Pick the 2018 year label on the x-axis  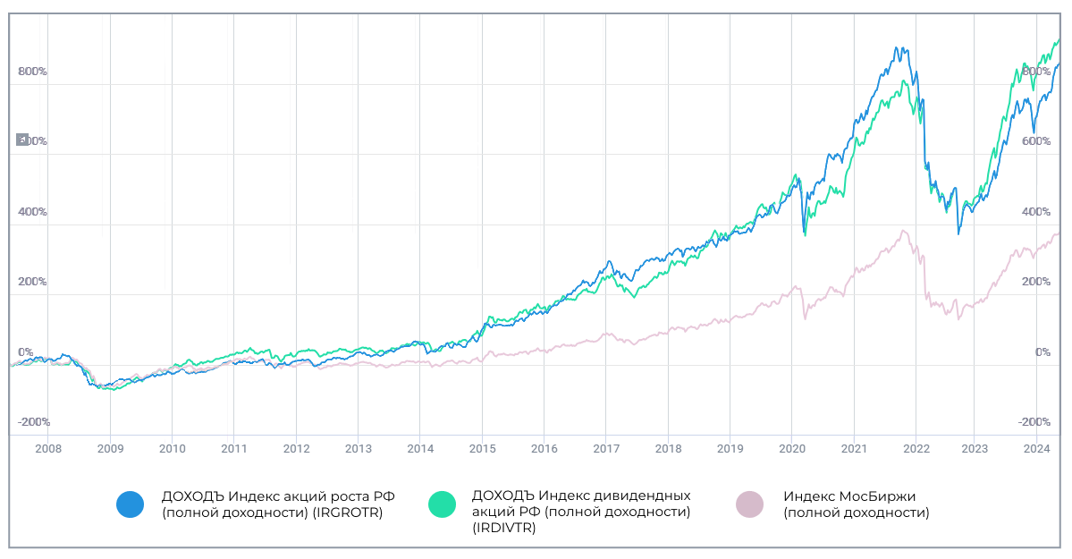point(669,449)
